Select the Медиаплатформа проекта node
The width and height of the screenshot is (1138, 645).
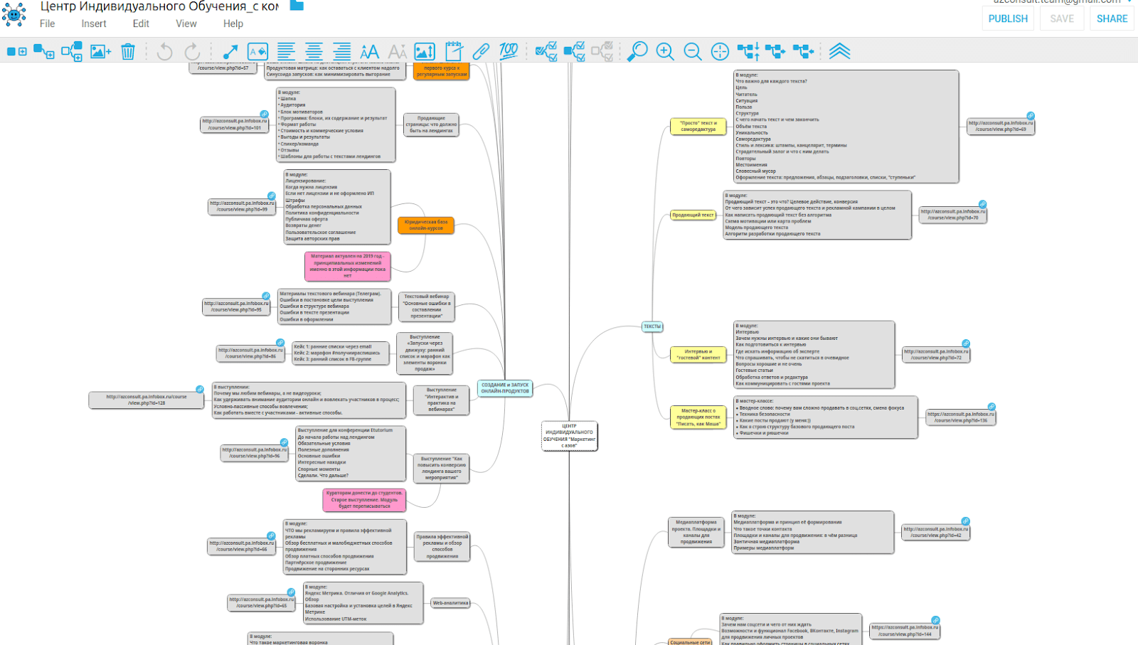point(696,532)
